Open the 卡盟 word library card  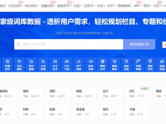[x=138, y=111]
